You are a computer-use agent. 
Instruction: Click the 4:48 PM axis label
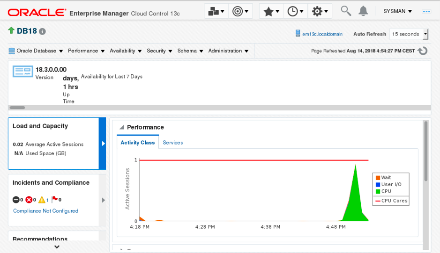(x=336, y=227)
